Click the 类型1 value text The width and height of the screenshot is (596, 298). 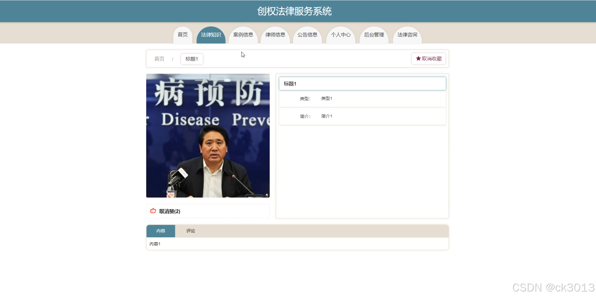pos(327,98)
